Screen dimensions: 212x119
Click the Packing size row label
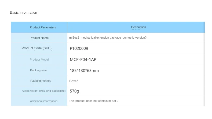[38, 70]
